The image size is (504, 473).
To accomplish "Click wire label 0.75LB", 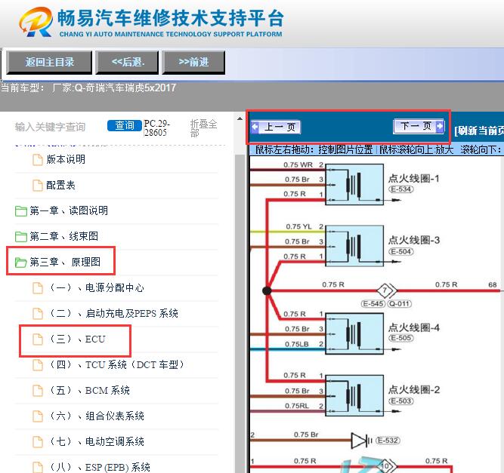I will [x=296, y=344].
